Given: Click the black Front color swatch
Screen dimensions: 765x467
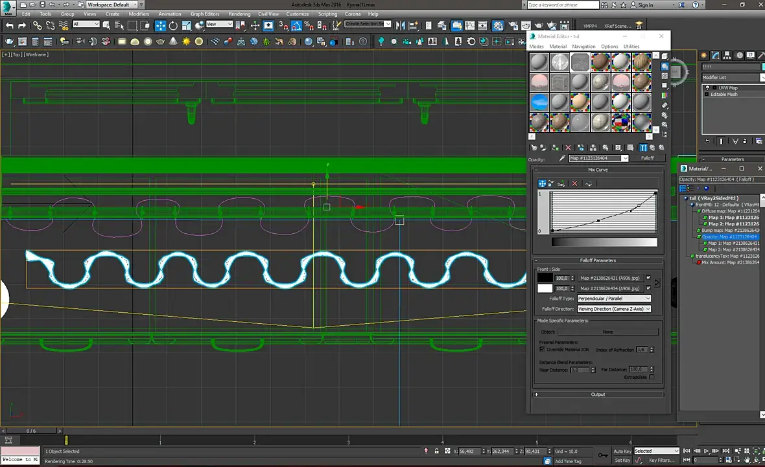Looking at the screenshot, I should 545,278.
